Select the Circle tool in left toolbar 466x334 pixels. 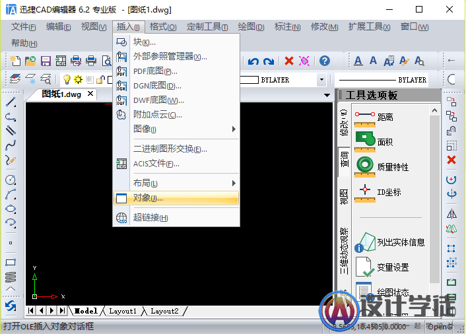click(x=11, y=180)
